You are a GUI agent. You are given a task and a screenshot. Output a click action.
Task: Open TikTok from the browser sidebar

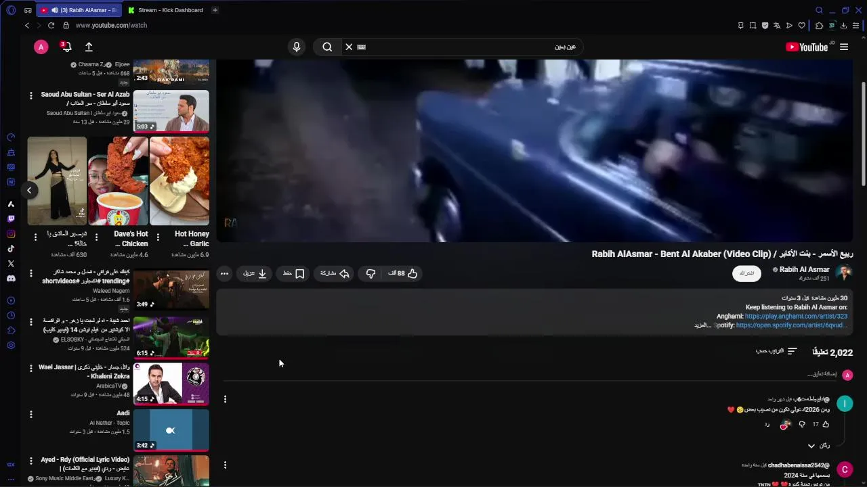click(11, 249)
